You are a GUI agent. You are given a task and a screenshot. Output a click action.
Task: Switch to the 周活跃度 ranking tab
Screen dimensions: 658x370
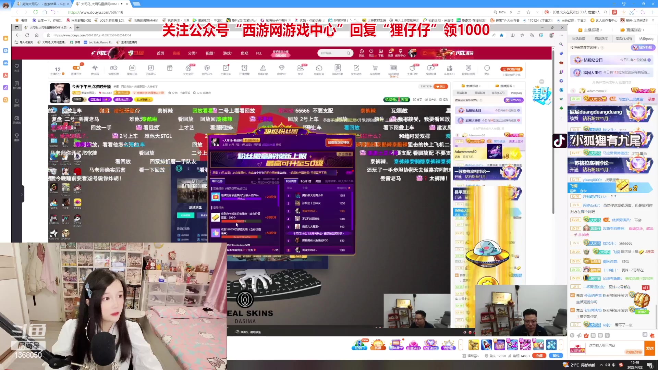point(601,39)
